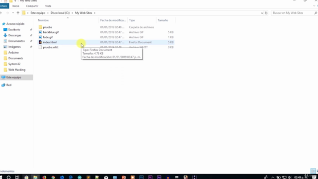Select the 'prueba' folder
Viewport: 318px width, 179px height.
point(48,27)
